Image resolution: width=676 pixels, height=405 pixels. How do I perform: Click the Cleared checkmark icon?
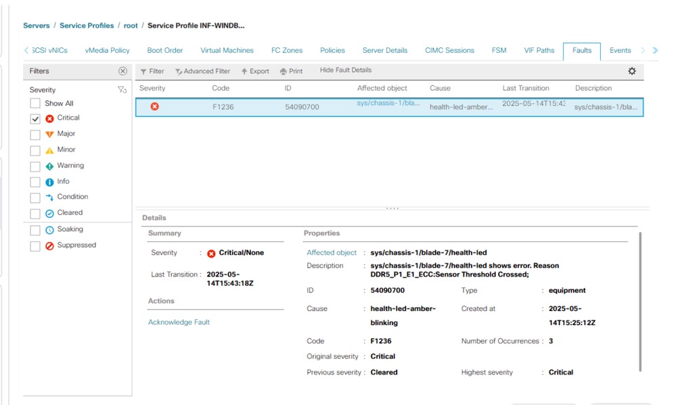[49, 213]
